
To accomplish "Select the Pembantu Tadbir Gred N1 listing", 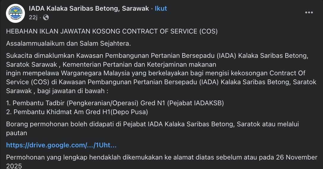I will pyautogui.click(x=115, y=103).
